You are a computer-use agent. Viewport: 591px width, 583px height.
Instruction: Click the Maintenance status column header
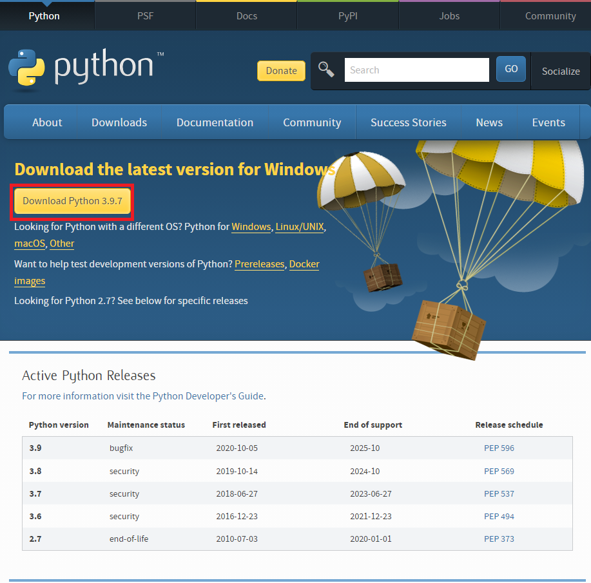tap(146, 425)
